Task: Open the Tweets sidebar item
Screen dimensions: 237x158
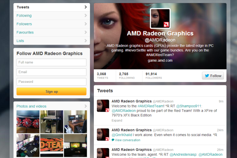Action: (52, 7)
